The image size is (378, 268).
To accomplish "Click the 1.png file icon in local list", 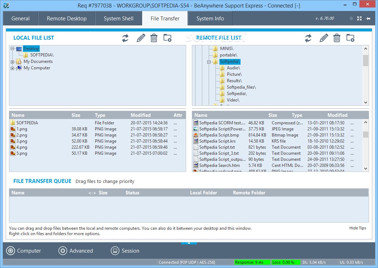I will pyautogui.click(x=13, y=129).
